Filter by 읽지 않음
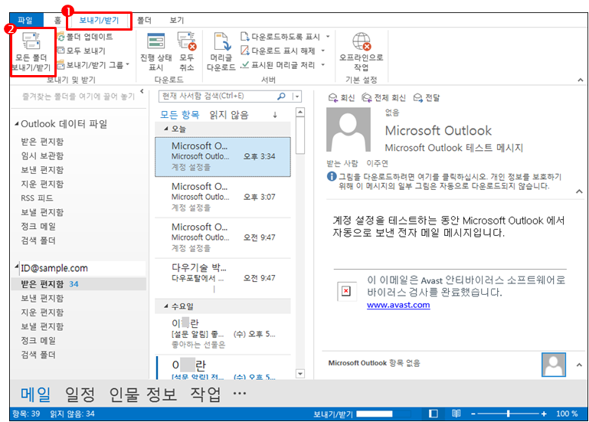 point(229,115)
